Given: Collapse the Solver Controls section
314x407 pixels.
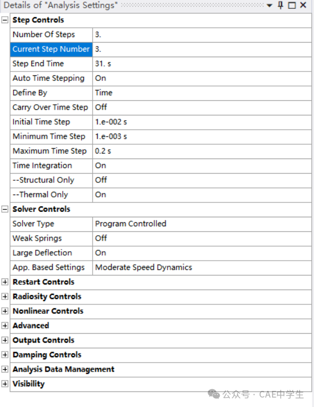Looking at the screenshot, I should coord(5,209).
